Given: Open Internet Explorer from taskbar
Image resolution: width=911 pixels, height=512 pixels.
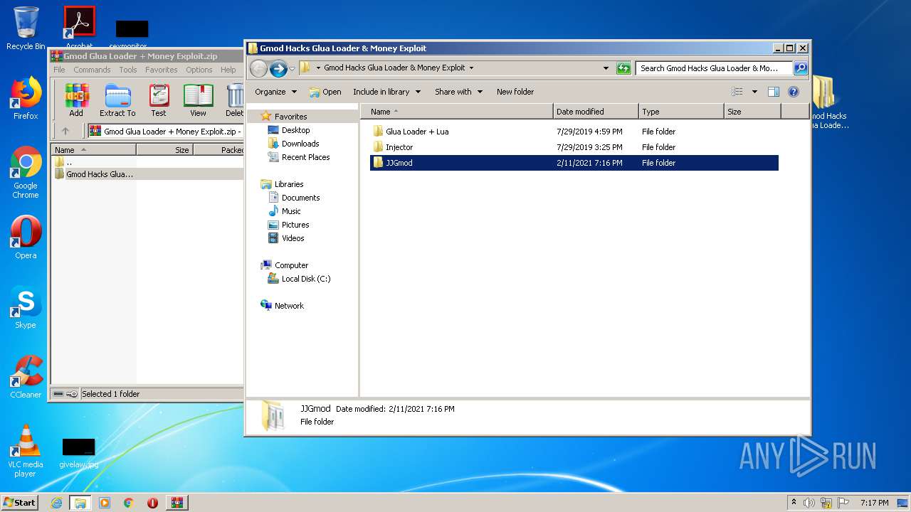Looking at the screenshot, I should pyautogui.click(x=56, y=503).
